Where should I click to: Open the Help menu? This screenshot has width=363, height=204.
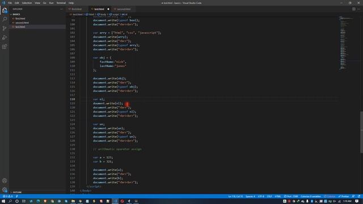[x=71, y=3]
